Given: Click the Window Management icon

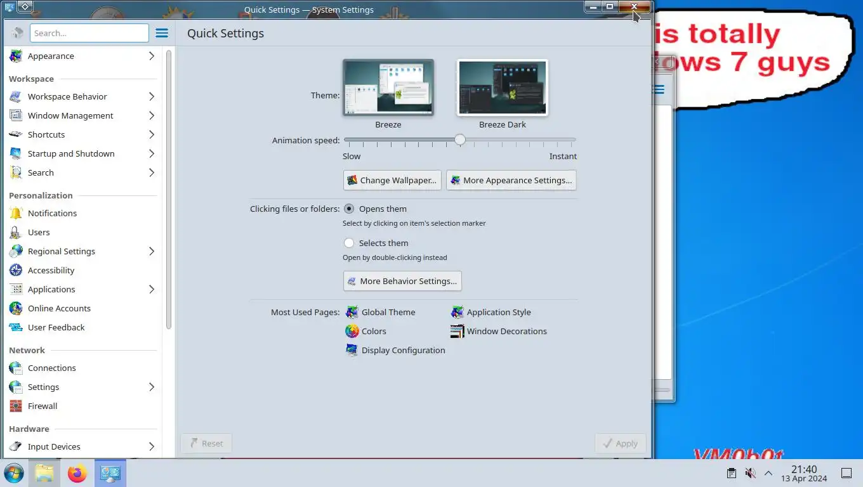Looking at the screenshot, I should click(16, 115).
